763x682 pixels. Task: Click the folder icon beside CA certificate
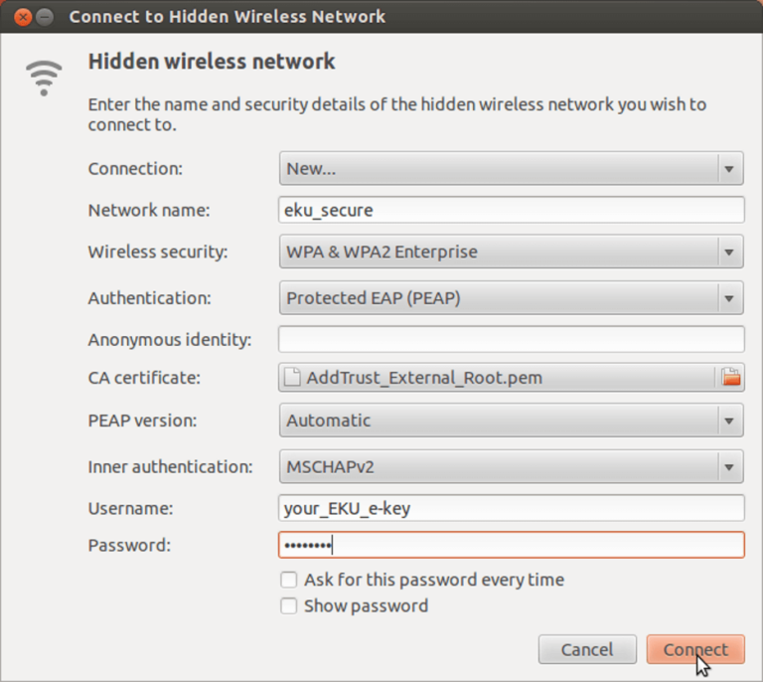(731, 378)
